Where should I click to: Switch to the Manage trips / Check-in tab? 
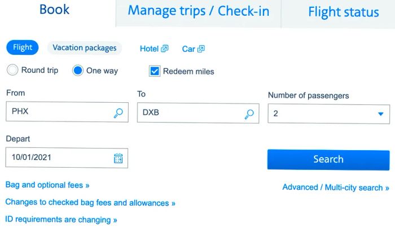[199, 11]
